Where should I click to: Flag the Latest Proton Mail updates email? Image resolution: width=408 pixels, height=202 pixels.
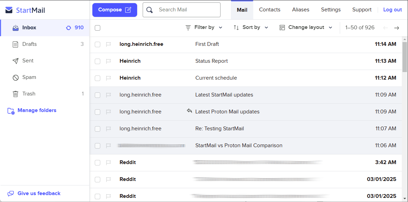(x=109, y=112)
